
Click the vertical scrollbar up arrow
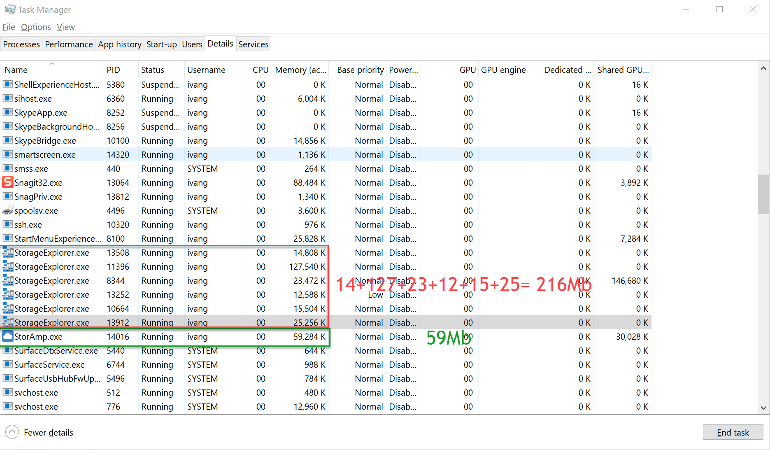click(763, 68)
